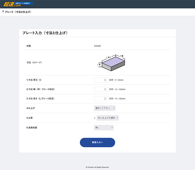Click the thickness field spinner arrows
Viewport: 195px width, 170px height.
click(x=105, y=80)
